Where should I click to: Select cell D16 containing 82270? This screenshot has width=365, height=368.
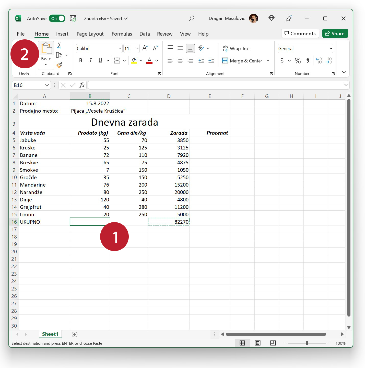pyautogui.click(x=169, y=222)
